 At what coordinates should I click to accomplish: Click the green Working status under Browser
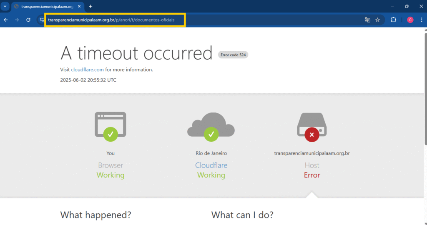[110, 175]
